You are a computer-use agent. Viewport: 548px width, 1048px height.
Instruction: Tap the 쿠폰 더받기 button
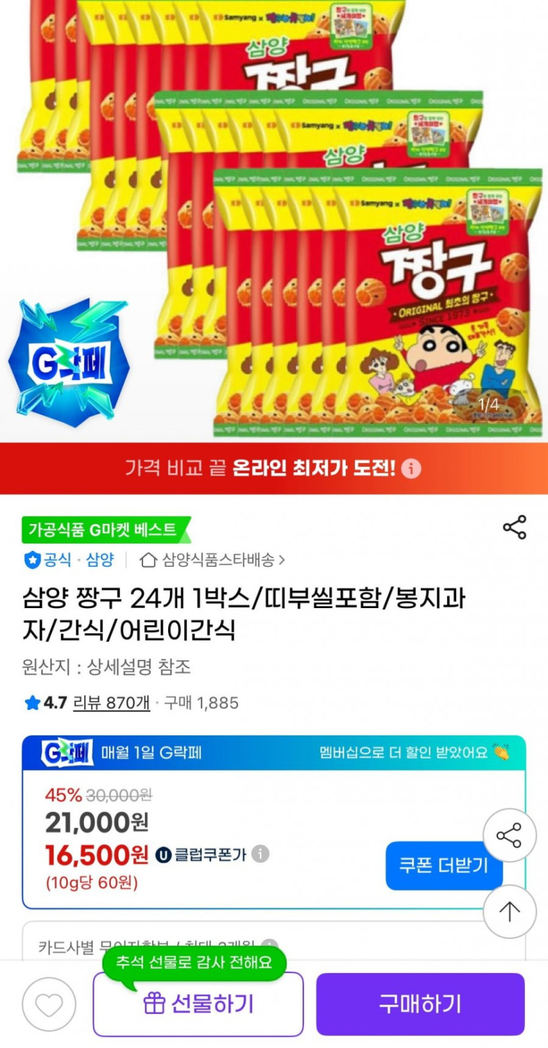[444, 865]
